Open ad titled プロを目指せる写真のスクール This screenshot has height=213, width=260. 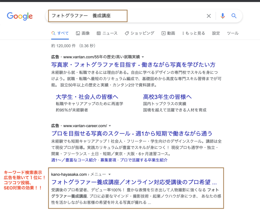(x=132, y=133)
